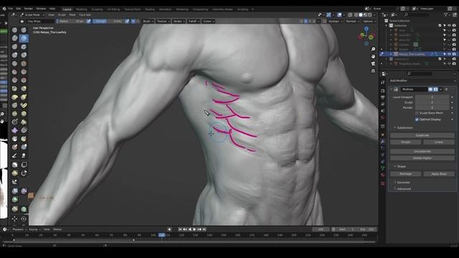Open the Render menu
The height and width of the screenshot is (258, 459).
click(29, 9)
